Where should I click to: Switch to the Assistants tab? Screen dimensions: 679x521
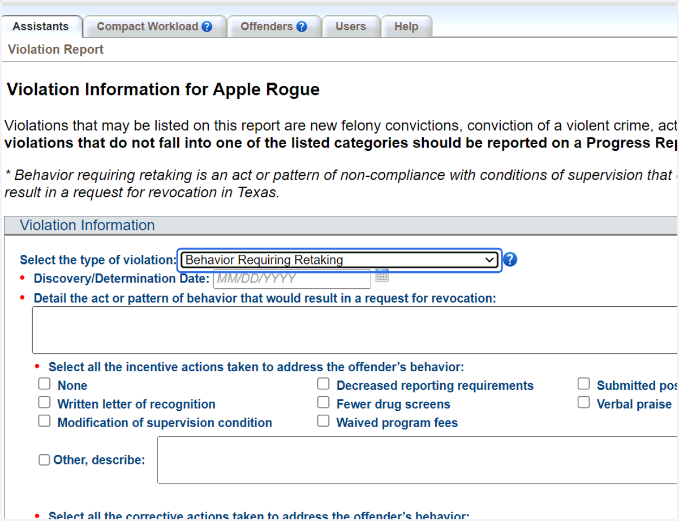(41, 26)
